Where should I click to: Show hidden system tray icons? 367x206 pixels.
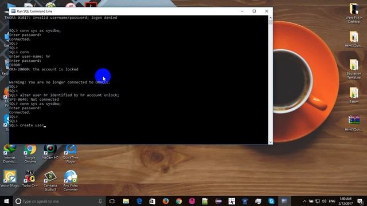[x=304, y=201]
